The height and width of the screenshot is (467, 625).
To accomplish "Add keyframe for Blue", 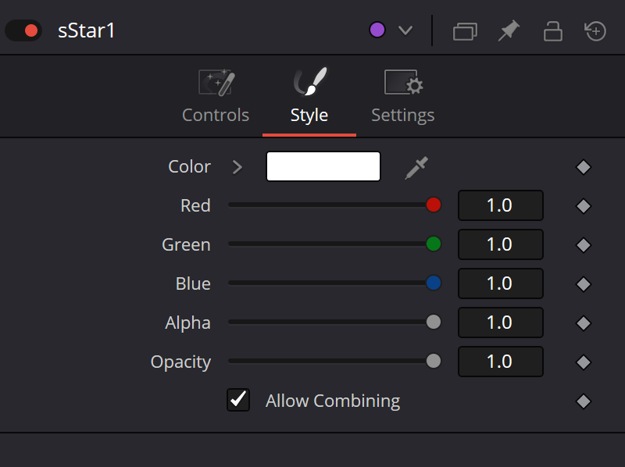I will pos(584,284).
